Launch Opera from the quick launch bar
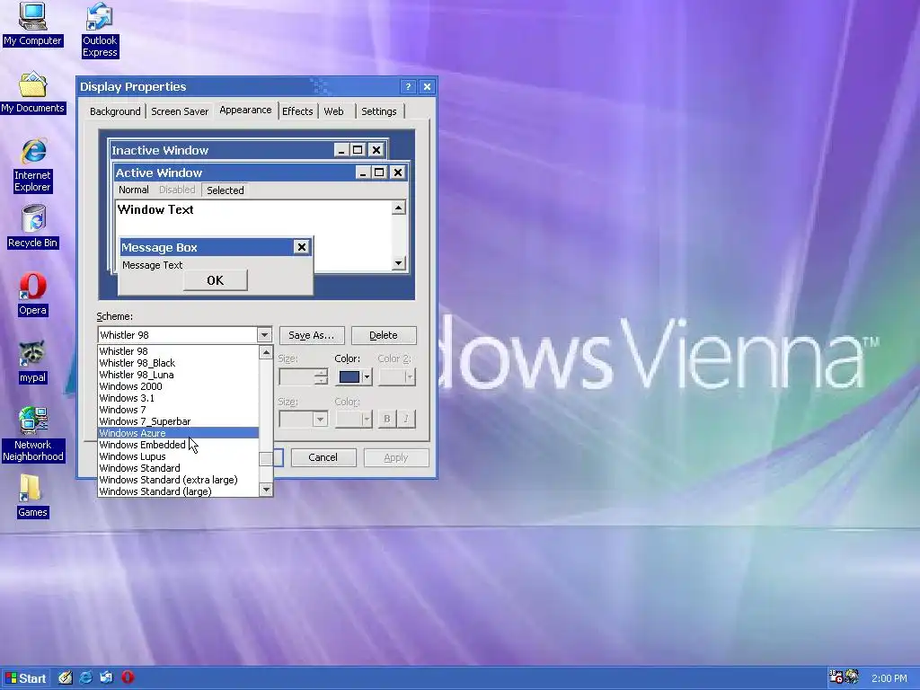This screenshot has width=920, height=690. pos(128,677)
